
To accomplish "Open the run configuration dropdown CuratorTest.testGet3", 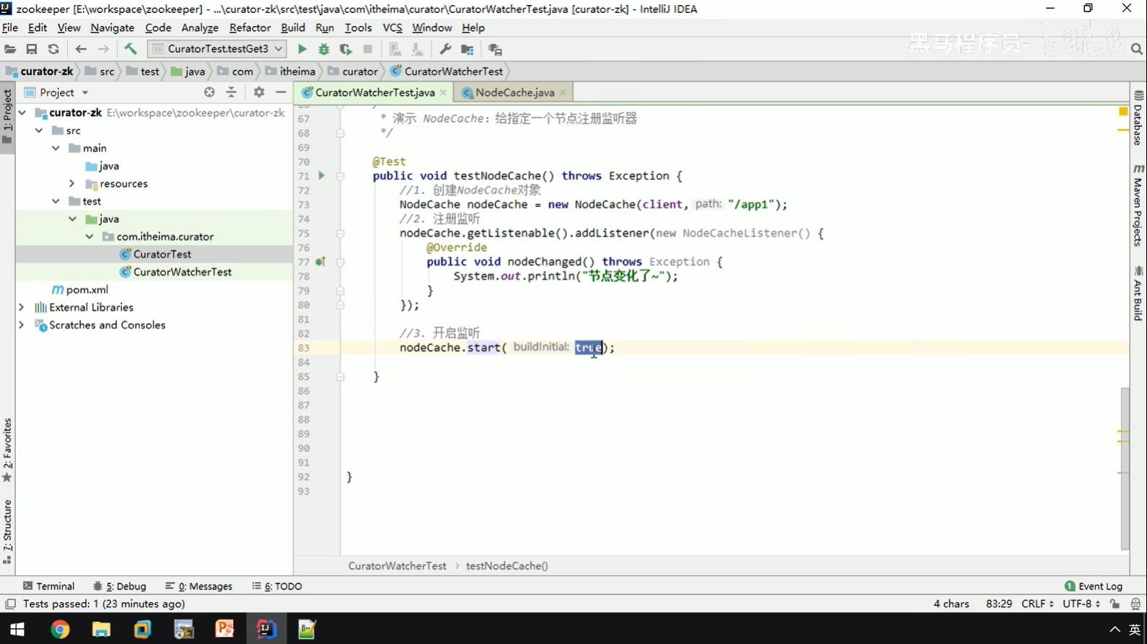I will click(x=217, y=49).
